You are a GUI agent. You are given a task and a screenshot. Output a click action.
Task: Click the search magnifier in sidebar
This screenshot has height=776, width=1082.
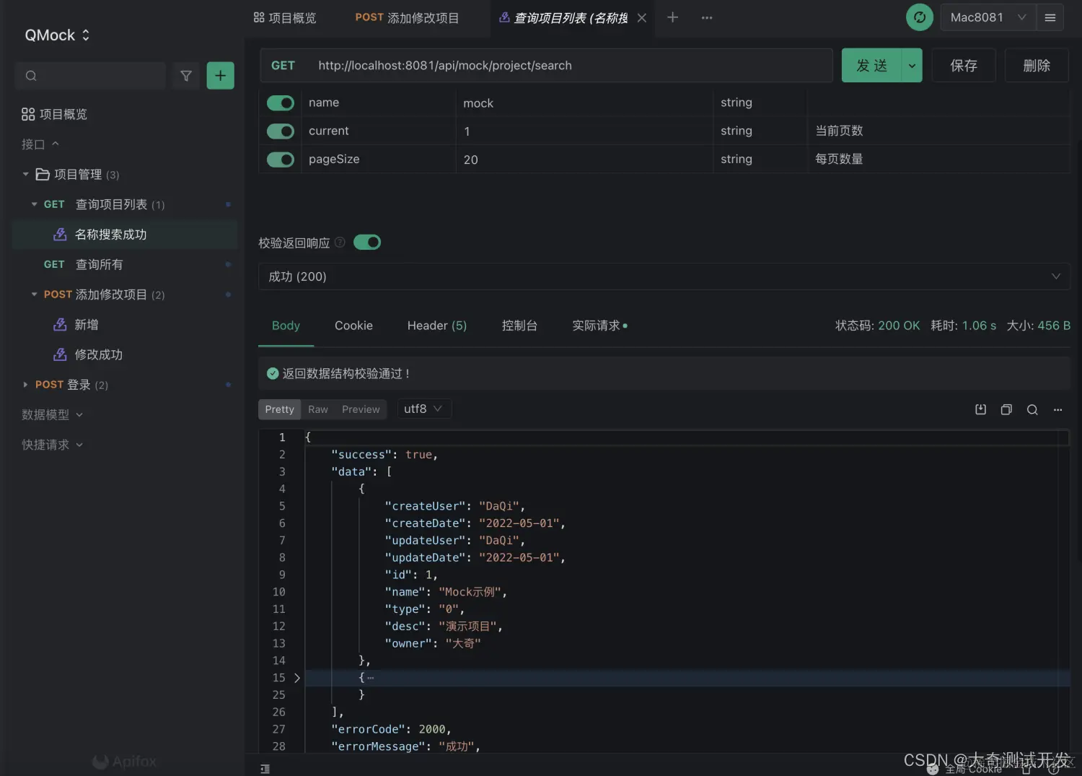point(31,76)
